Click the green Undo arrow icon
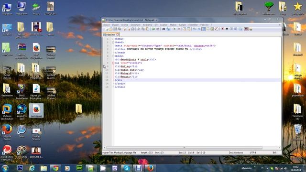306x172 pixels. tap(153, 29)
